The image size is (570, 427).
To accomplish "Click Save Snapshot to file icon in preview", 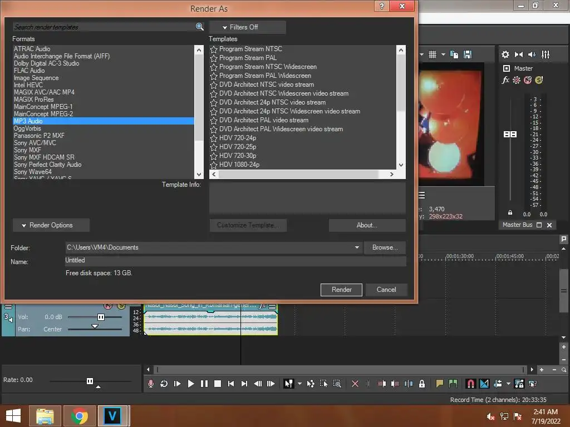I will pyautogui.click(x=468, y=54).
